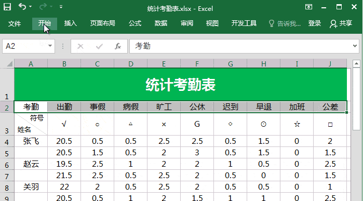
Task: Switch to the 开始 ribbon tab
Action: tap(45, 23)
